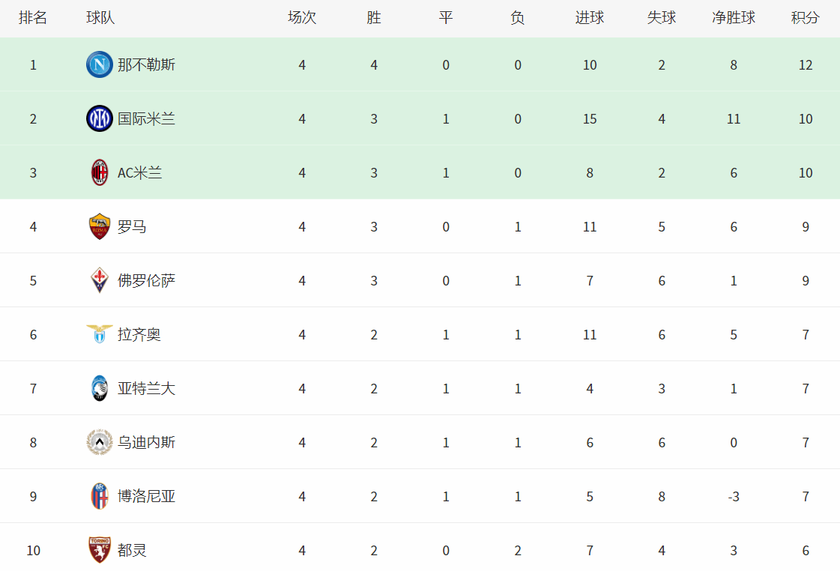
Task: Select the 佛罗伦萨 team name
Action: click(146, 281)
